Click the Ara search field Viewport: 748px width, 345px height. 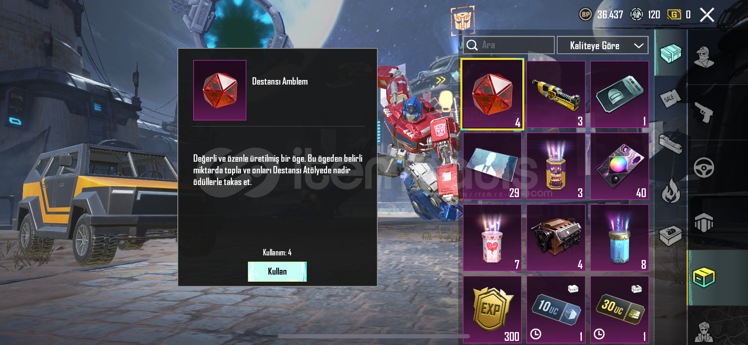pyautogui.click(x=508, y=45)
